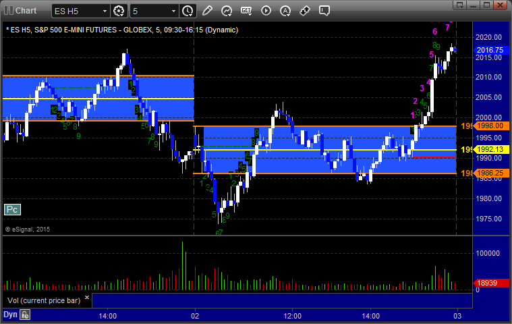Start bar replay with play icon

click(266, 11)
